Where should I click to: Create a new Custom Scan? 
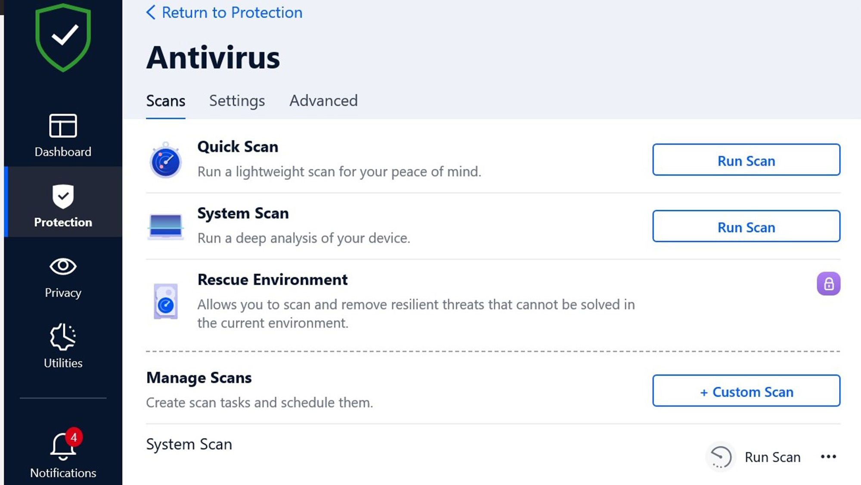click(x=746, y=391)
